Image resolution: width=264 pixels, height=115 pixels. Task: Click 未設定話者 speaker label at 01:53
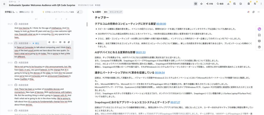[x=23, y=63]
